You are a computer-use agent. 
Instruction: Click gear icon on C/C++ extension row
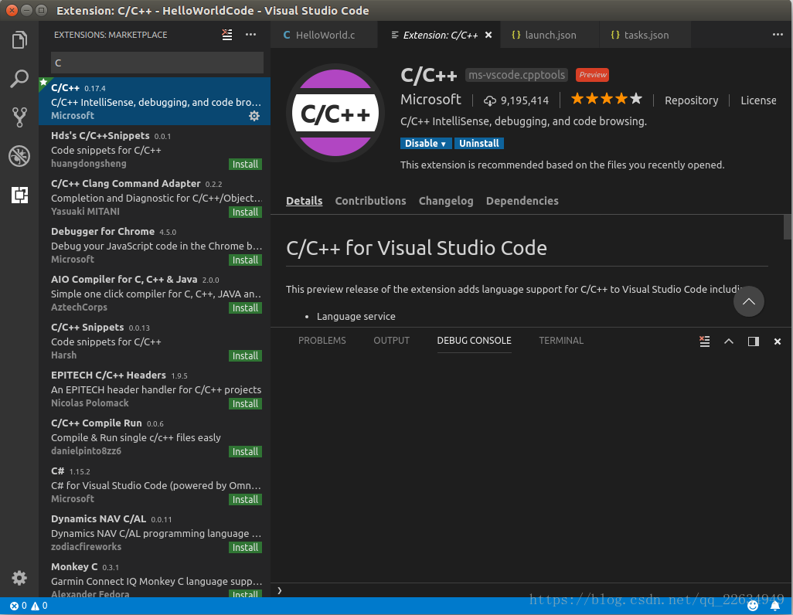pos(254,116)
